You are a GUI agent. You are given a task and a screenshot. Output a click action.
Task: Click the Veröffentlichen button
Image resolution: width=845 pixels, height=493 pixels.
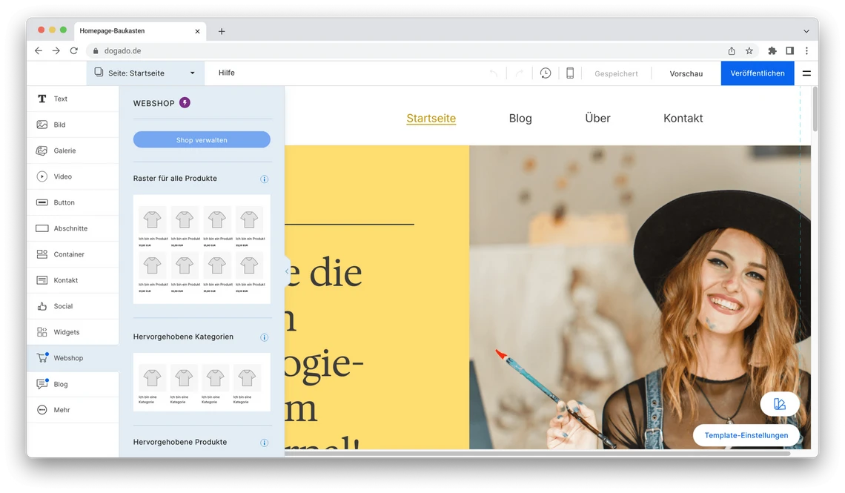pyautogui.click(x=757, y=73)
